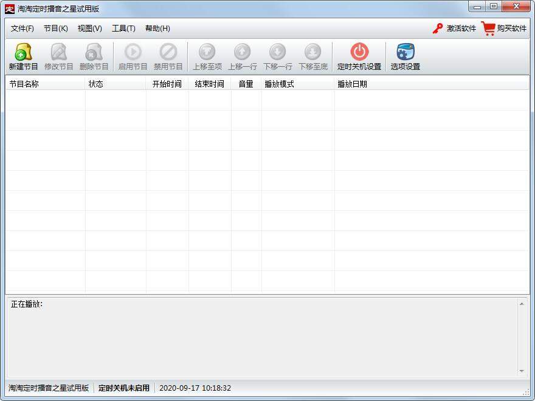Open 选项设置 options settings
The width and height of the screenshot is (535, 401).
405,53
